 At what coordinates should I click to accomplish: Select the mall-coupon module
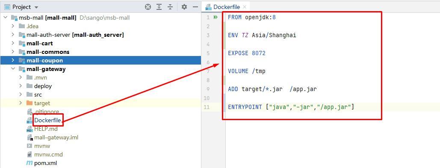[100, 60]
